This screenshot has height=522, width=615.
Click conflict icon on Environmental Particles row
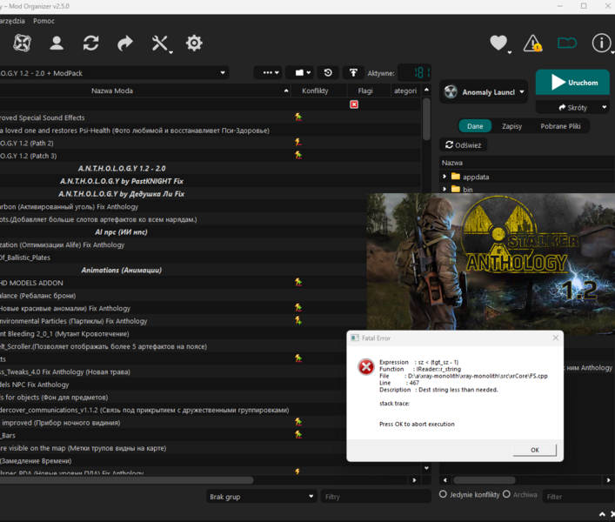(298, 320)
